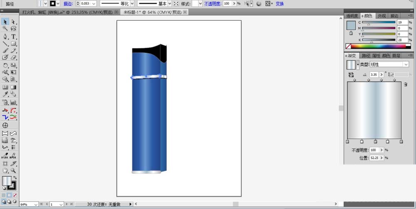Expand the gradient 位置 location arrow
Image resolution: width=416 pixels, height=209 pixels.
coord(381,158)
